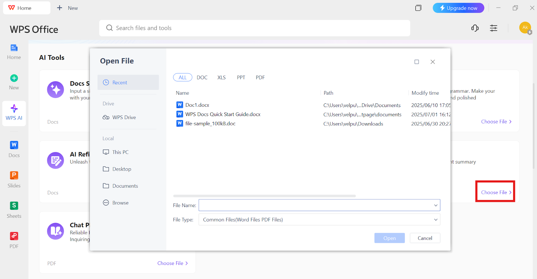
Task: Click the Cancel button
Action: 425,238
